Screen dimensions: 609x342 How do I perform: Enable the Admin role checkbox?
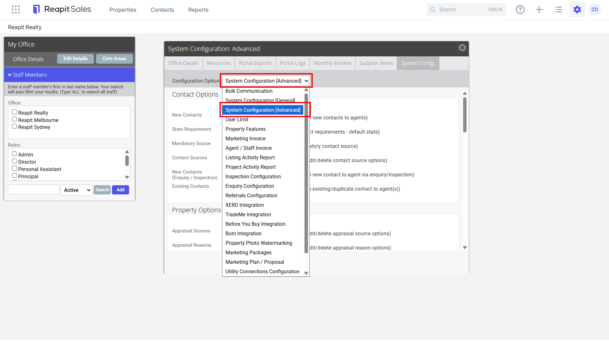click(14, 154)
